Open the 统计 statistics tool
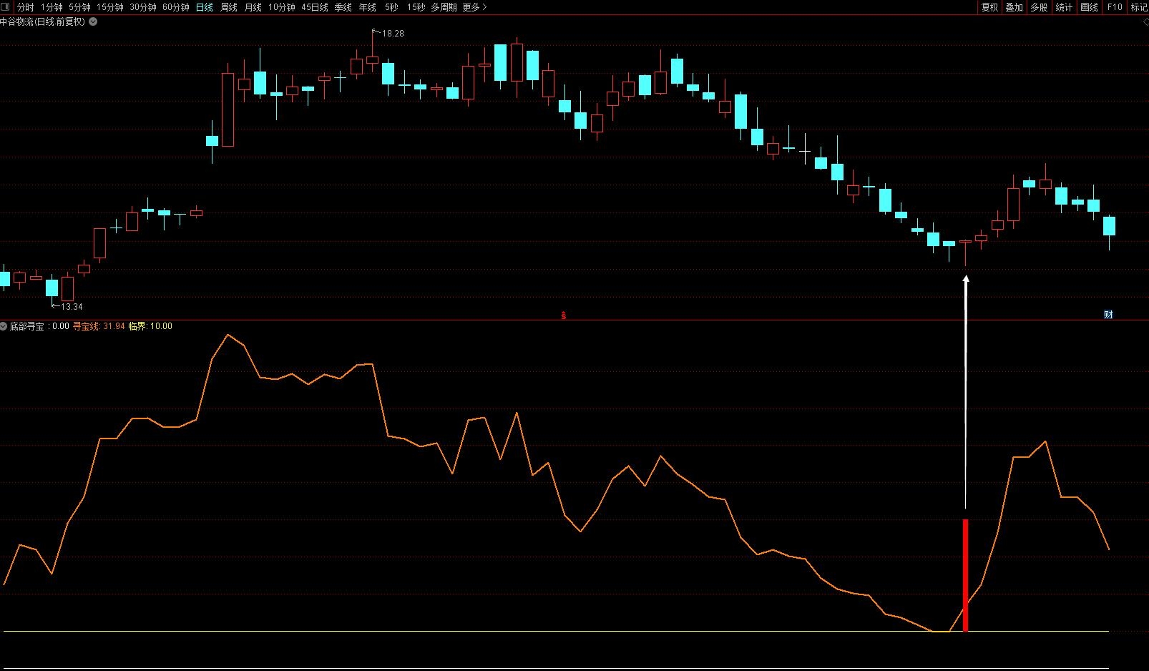 1064,7
